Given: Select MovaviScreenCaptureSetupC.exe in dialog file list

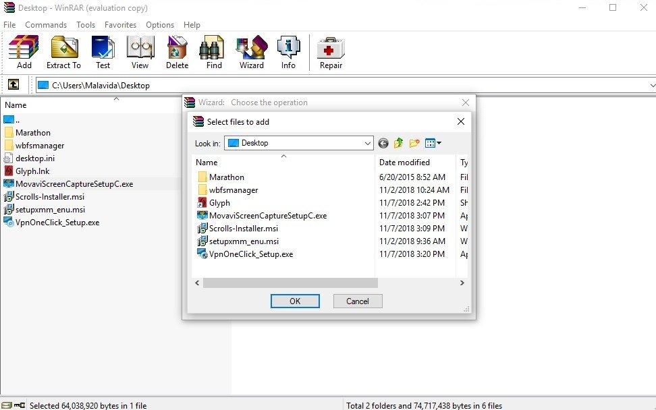Looking at the screenshot, I should coord(268,216).
